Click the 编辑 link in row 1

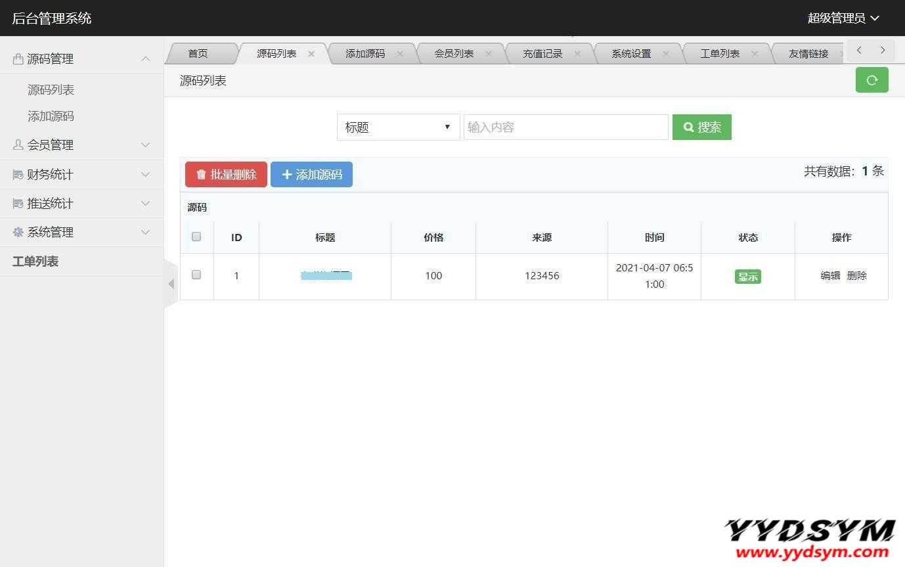coord(830,276)
